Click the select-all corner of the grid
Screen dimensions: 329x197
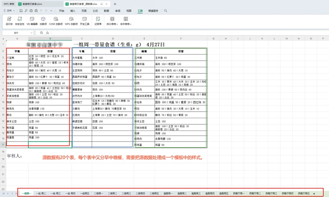click(x=3, y=39)
